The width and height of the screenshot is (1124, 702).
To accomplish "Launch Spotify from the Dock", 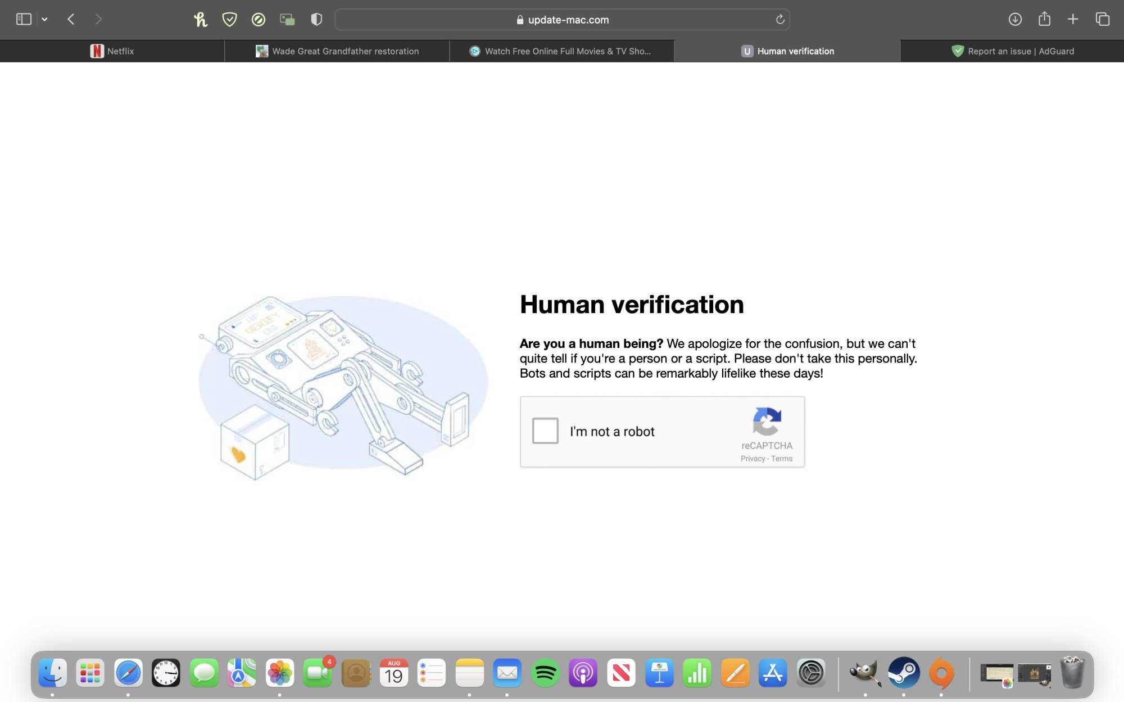I will tap(545, 672).
